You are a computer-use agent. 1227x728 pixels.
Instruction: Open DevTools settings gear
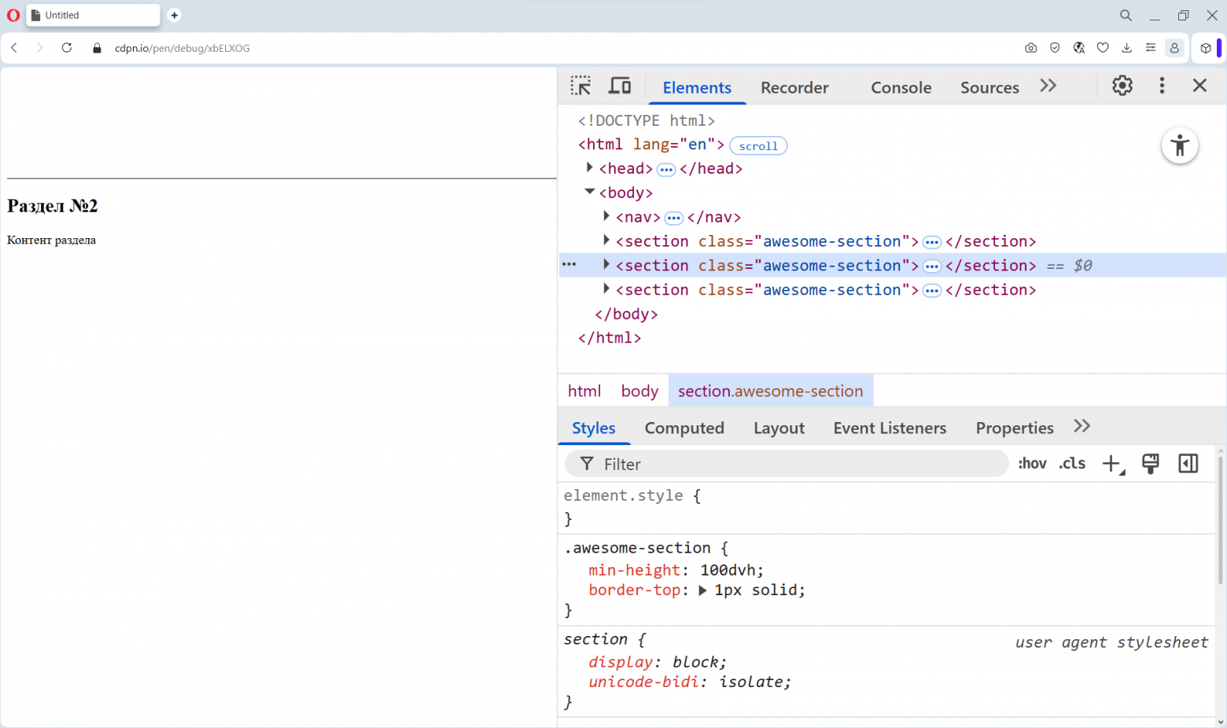1122,86
